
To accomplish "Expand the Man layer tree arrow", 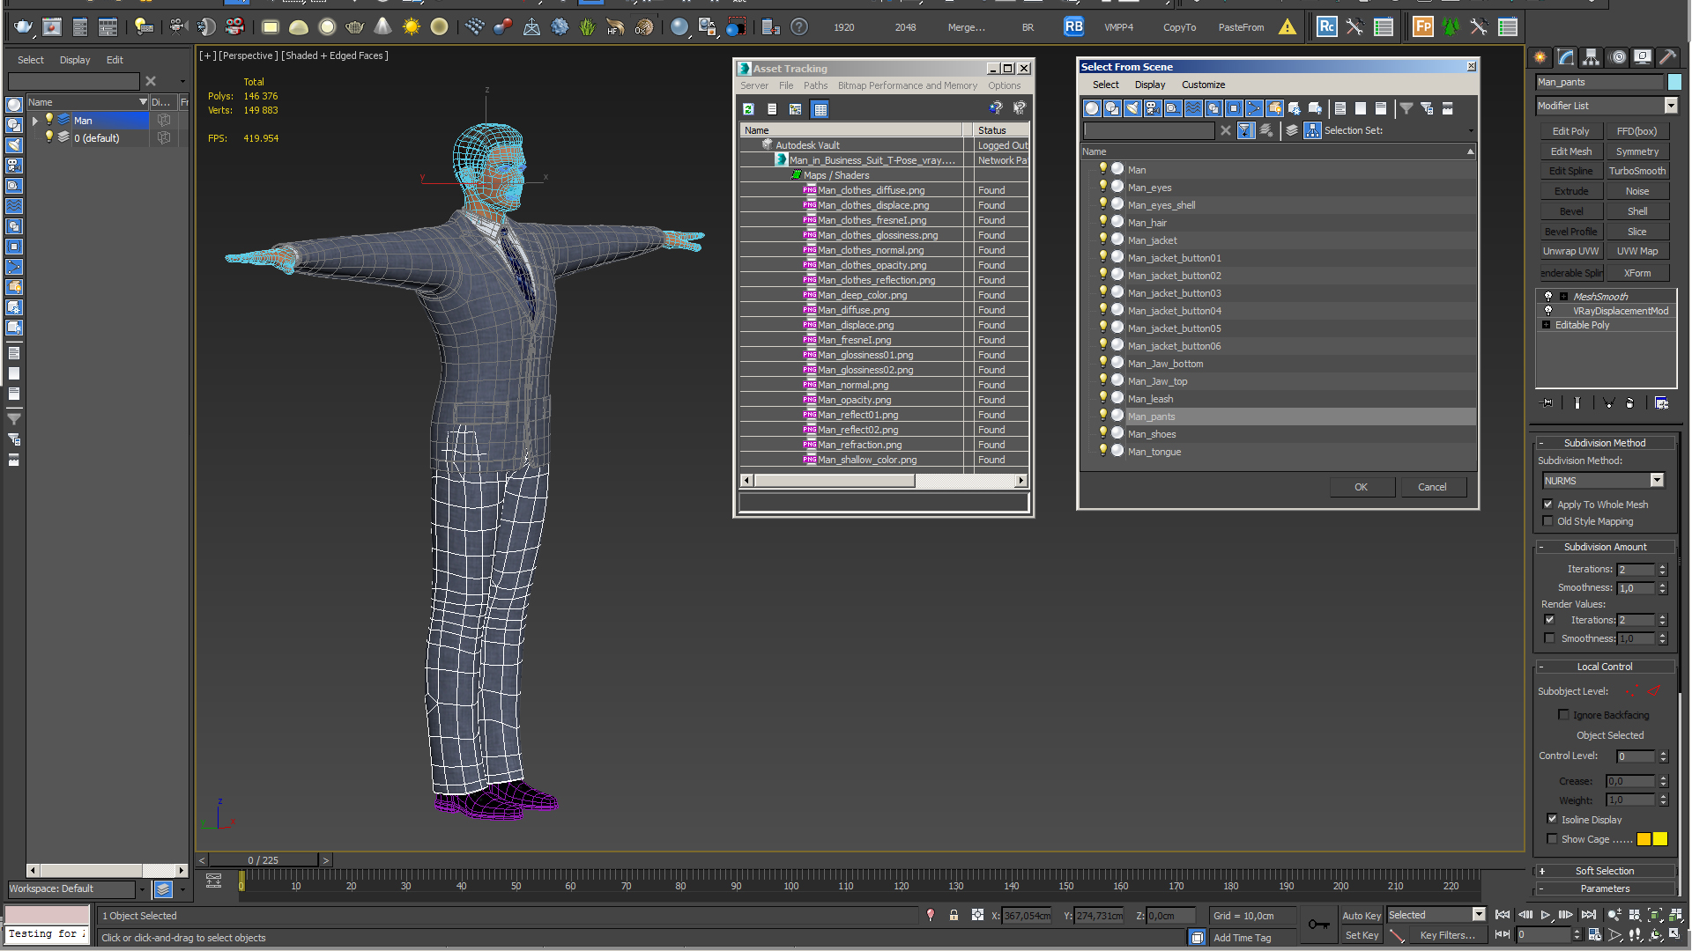I will coord(35,121).
